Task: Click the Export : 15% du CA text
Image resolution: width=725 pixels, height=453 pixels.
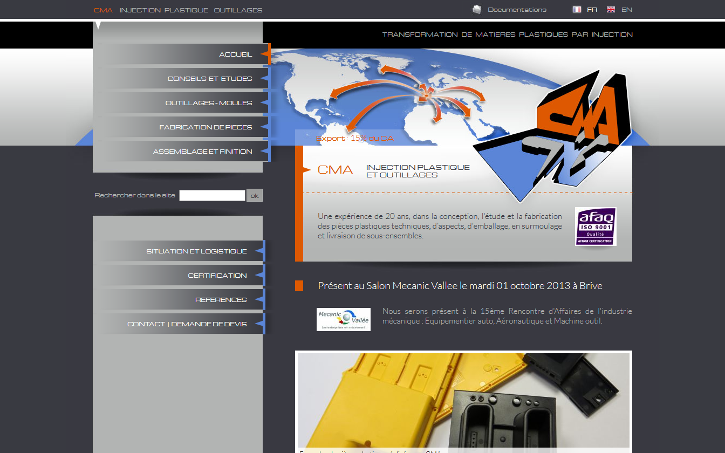Action: click(x=354, y=138)
